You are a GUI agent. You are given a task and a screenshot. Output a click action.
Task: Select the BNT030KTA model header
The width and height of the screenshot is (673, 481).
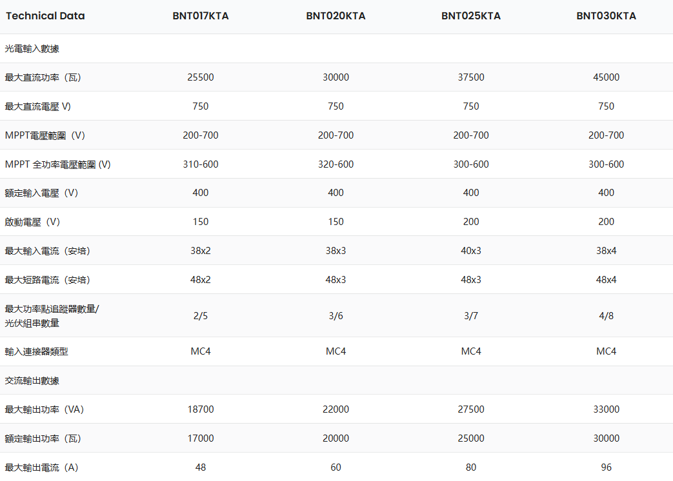coord(606,16)
